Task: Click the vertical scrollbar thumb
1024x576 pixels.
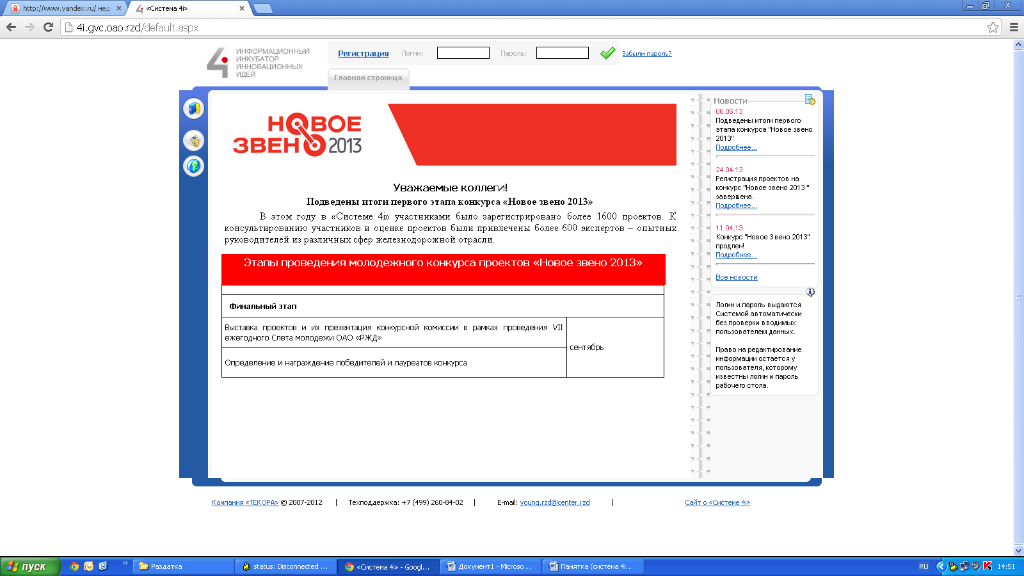Action: pos(1018,297)
